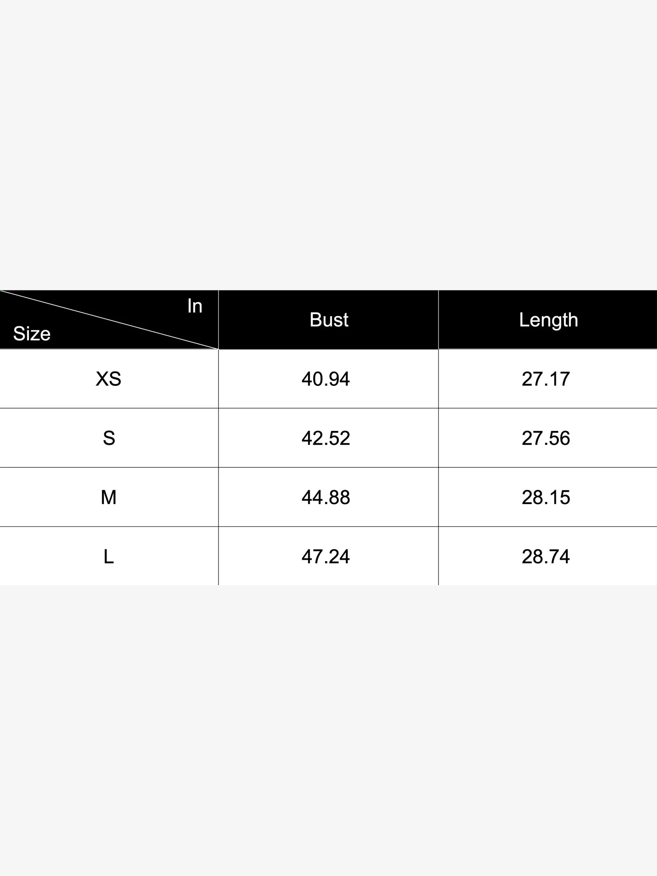Click the Size label in header
This screenshot has height=876, width=657.
tap(32, 334)
